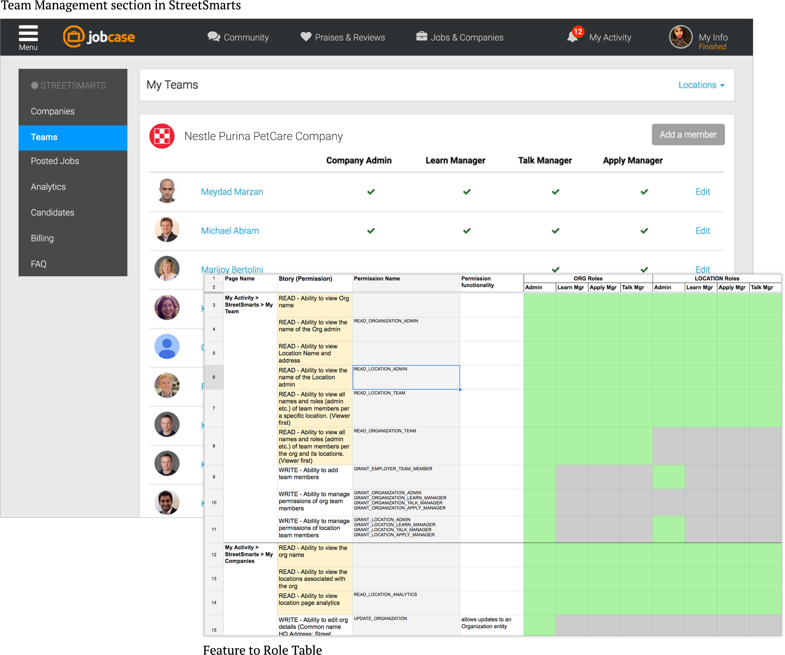785x655 pixels.
Task: Click the Jobs & Companies briefcase icon
Action: 422,36
